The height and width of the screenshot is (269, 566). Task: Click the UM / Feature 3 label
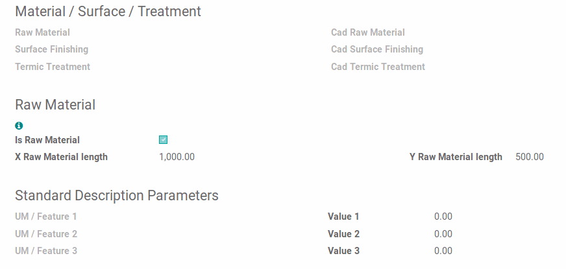coord(46,251)
